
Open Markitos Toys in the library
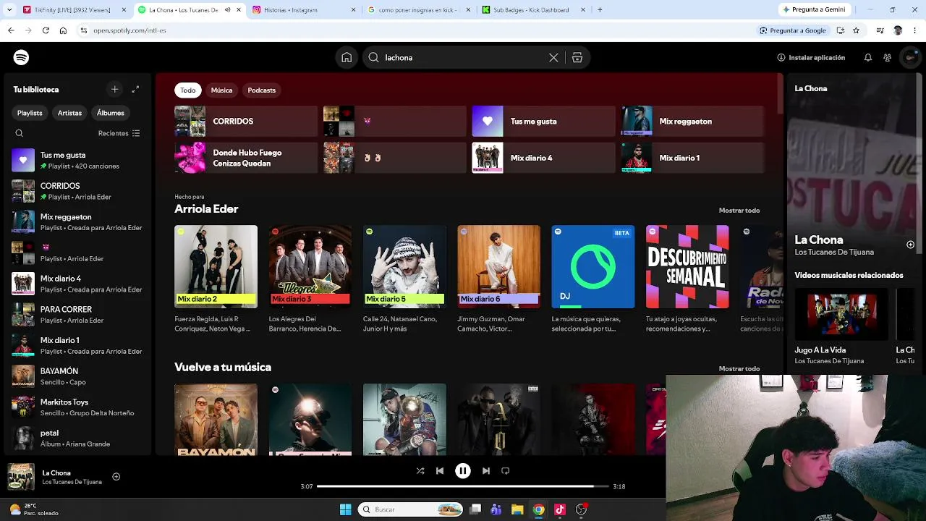pyautogui.click(x=77, y=407)
